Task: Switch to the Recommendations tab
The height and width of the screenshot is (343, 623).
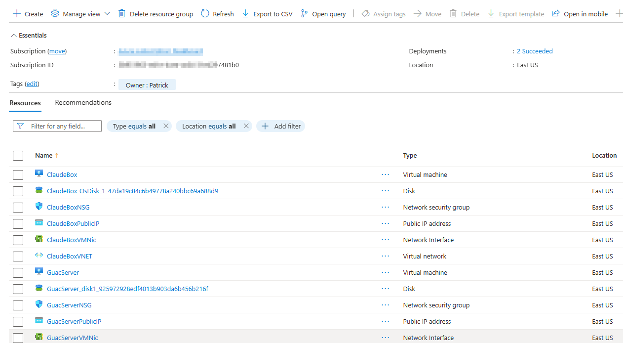Action: point(83,102)
